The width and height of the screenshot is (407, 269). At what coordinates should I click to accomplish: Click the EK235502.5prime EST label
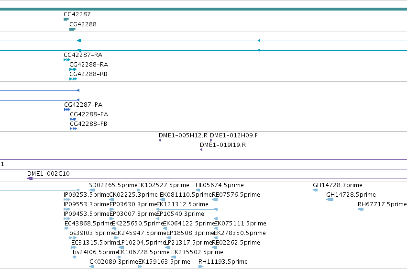click(x=197, y=252)
